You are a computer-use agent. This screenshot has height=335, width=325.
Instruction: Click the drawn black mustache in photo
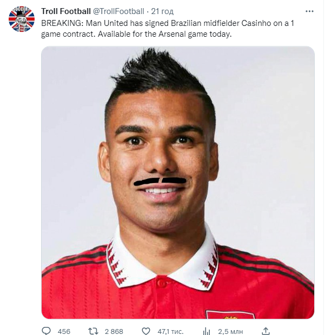click(x=160, y=182)
